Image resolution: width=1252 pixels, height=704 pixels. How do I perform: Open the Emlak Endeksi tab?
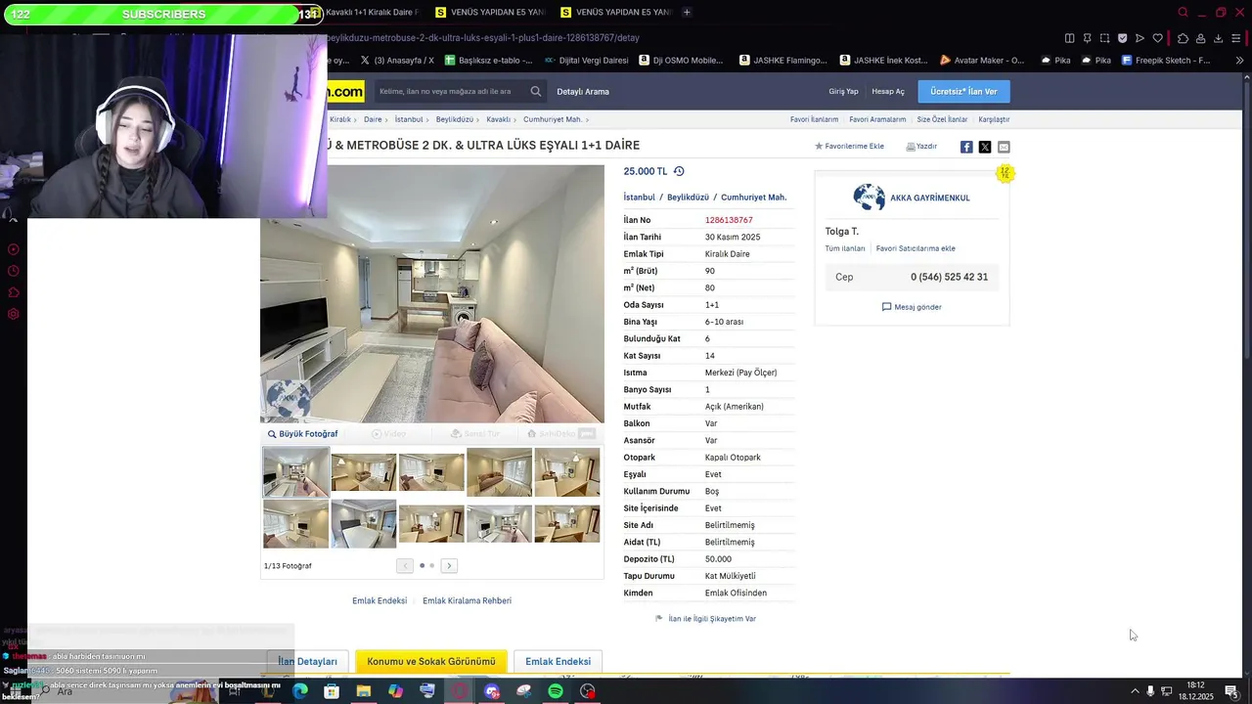point(558,662)
